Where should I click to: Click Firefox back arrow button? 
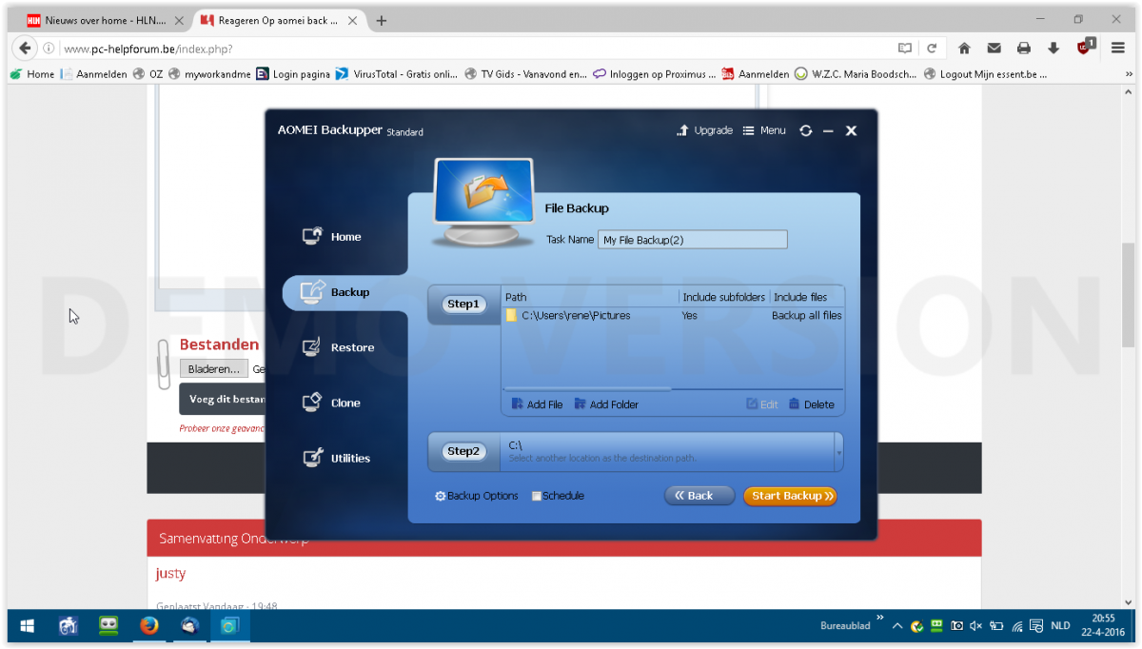(25, 49)
